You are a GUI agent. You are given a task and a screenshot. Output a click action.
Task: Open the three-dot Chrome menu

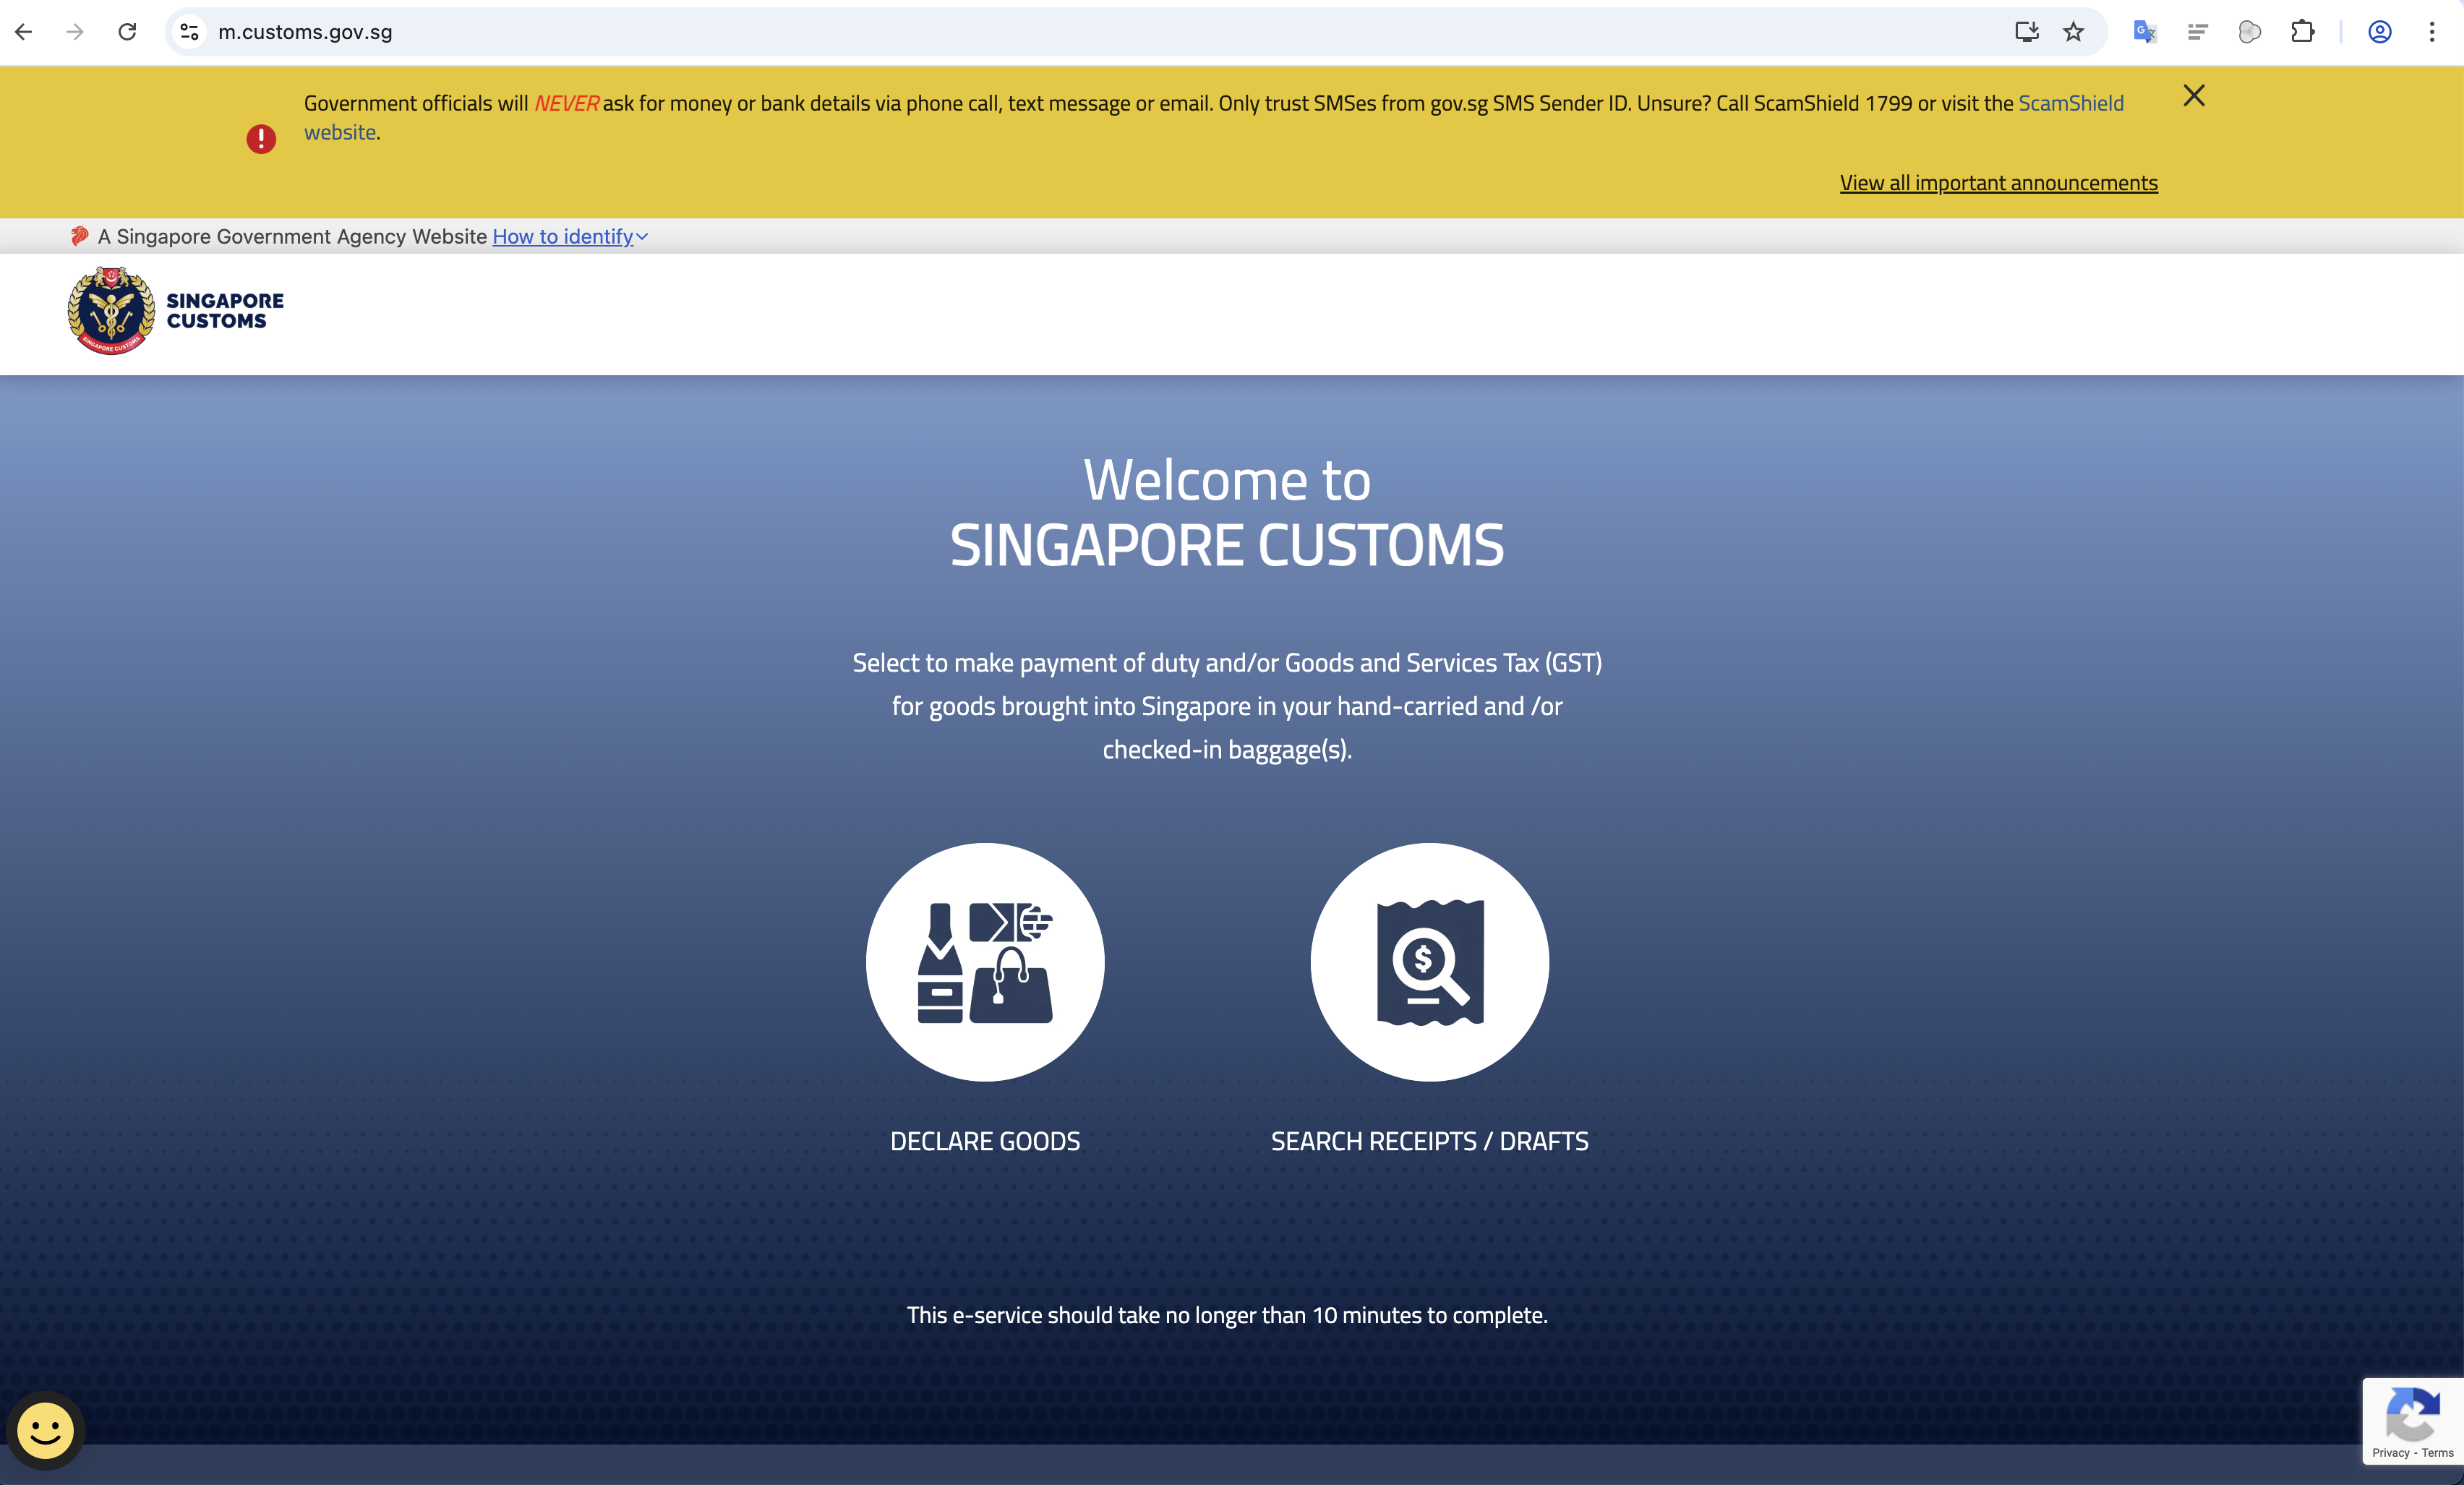pos(2433,31)
